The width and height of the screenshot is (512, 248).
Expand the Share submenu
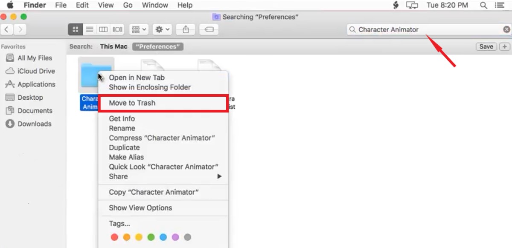[163, 176]
